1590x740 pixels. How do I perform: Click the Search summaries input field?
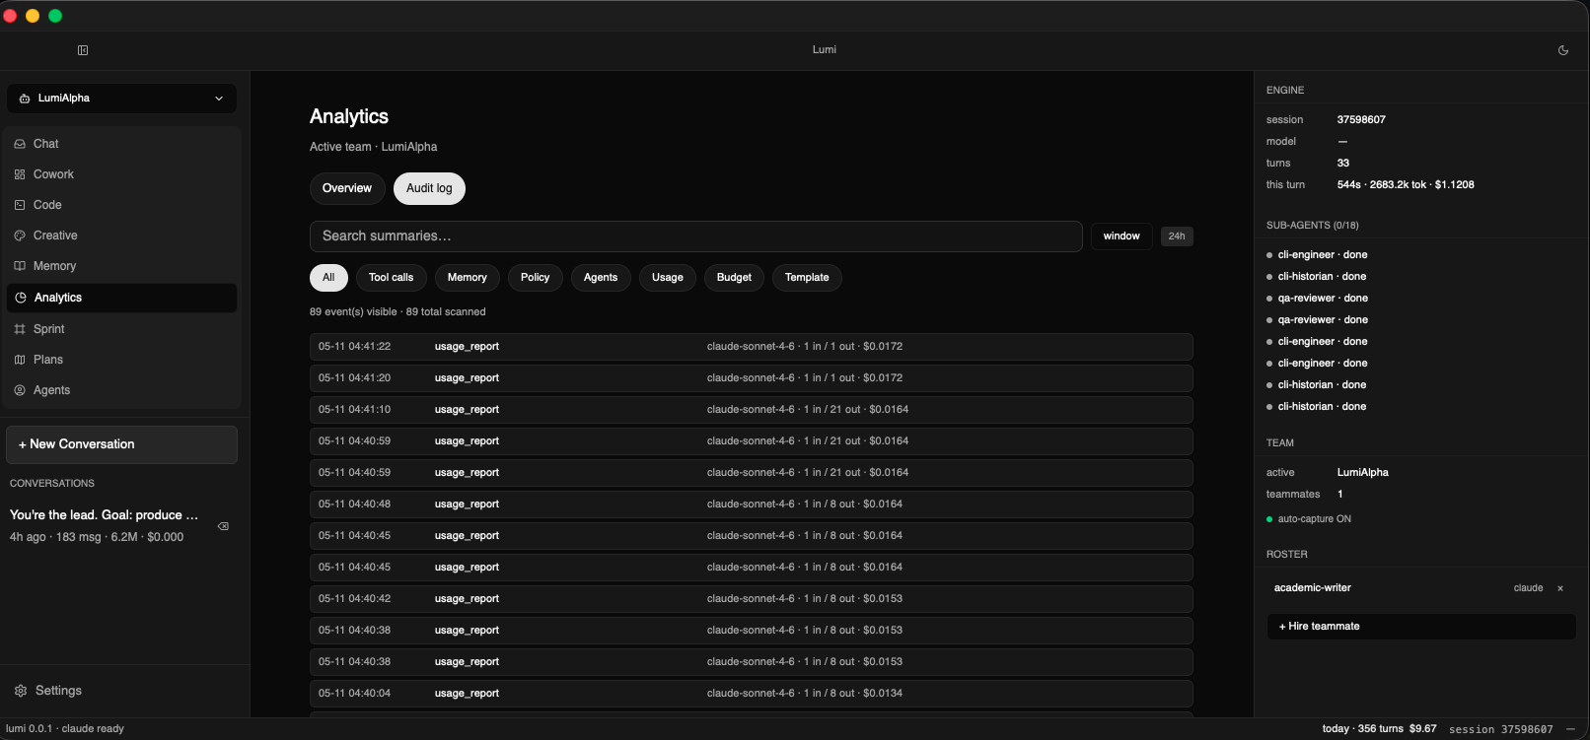tap(695, 236)
